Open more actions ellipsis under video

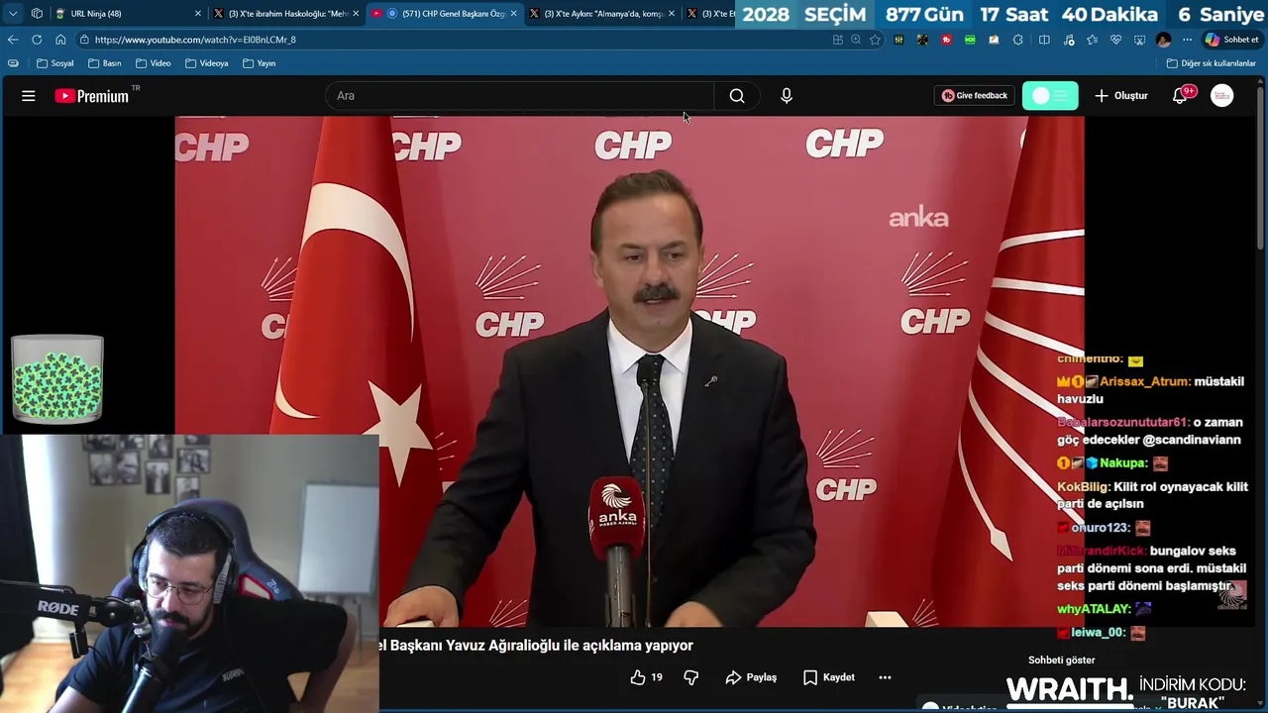click(x=885, y=677)
